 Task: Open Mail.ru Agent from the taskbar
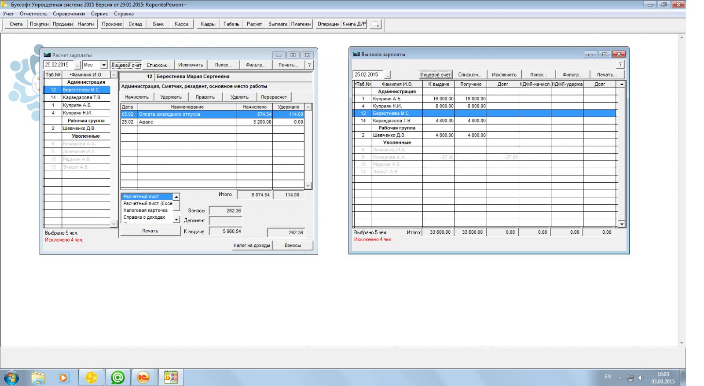[117, 377]
